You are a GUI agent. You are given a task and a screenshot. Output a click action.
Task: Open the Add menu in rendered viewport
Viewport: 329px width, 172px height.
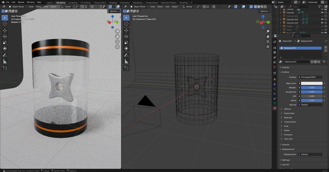point(46,7)
